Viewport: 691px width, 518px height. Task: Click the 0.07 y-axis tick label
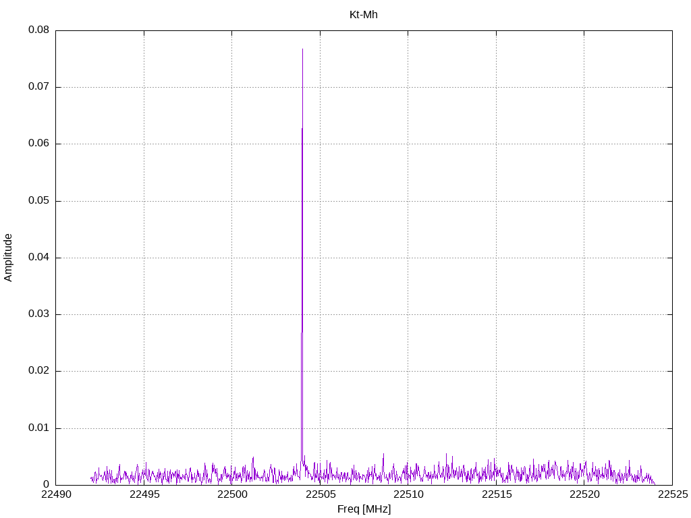(38, 87)
